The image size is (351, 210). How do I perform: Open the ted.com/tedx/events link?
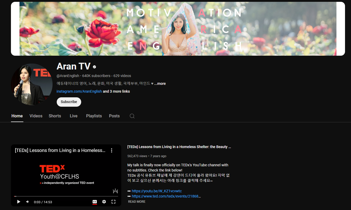tap(166, 196)
